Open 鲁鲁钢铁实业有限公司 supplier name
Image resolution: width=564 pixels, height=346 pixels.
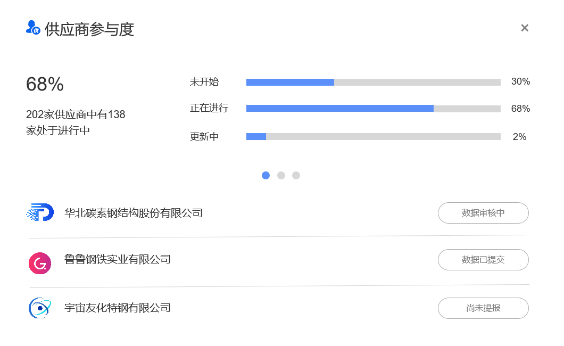[x=118, y=260]
